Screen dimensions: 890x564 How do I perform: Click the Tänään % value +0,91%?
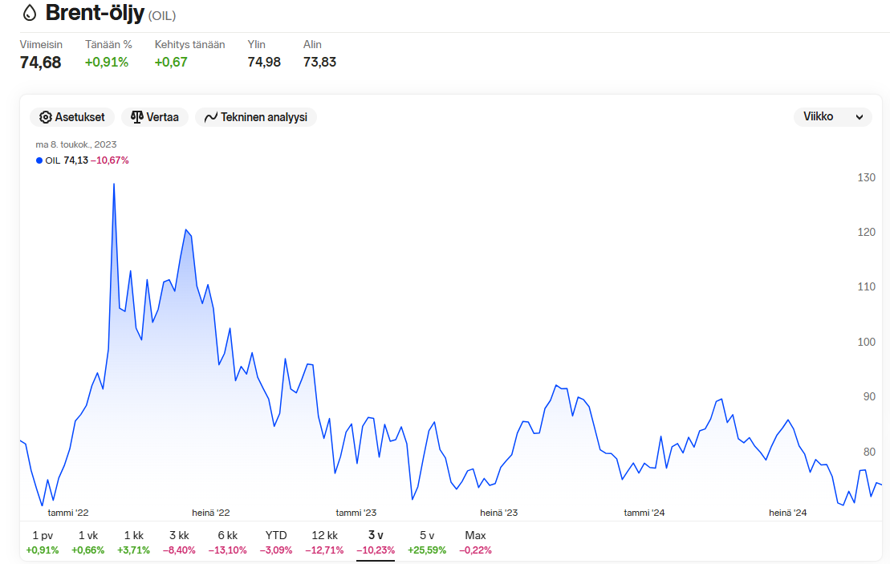click(107, 63)
